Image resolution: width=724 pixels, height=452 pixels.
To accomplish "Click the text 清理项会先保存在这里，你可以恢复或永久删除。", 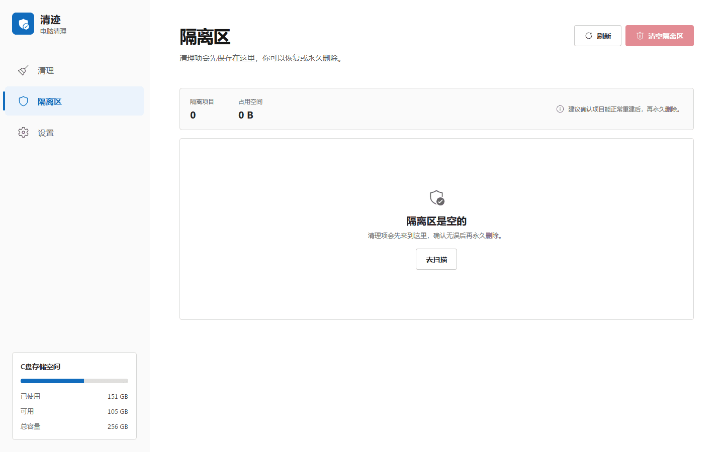I will tap(262, 58).
